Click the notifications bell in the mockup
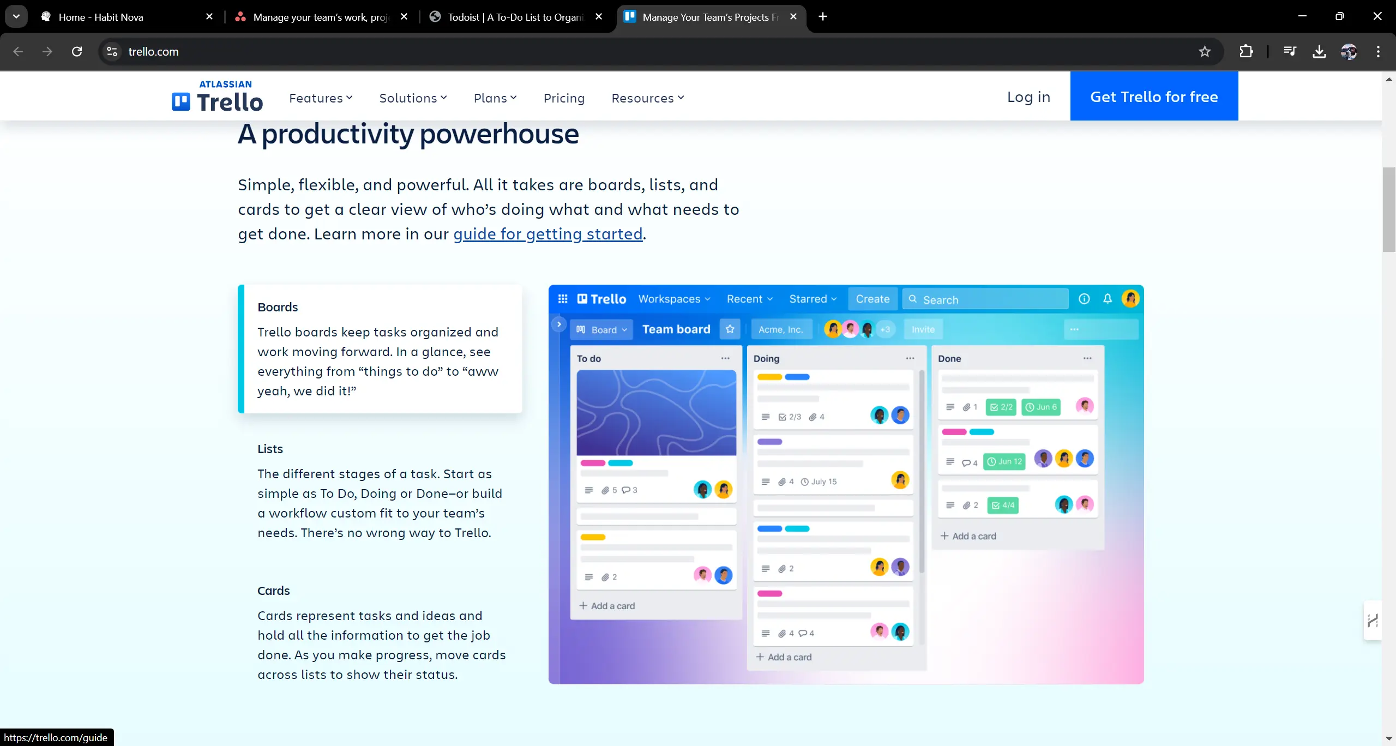Image resolution: width=1396 pixels, height=746 pixels. 1108,299
